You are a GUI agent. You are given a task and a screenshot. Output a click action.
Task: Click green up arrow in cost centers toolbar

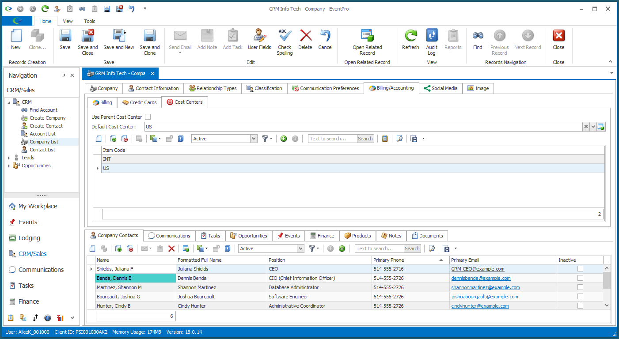(x=284, y=139)
